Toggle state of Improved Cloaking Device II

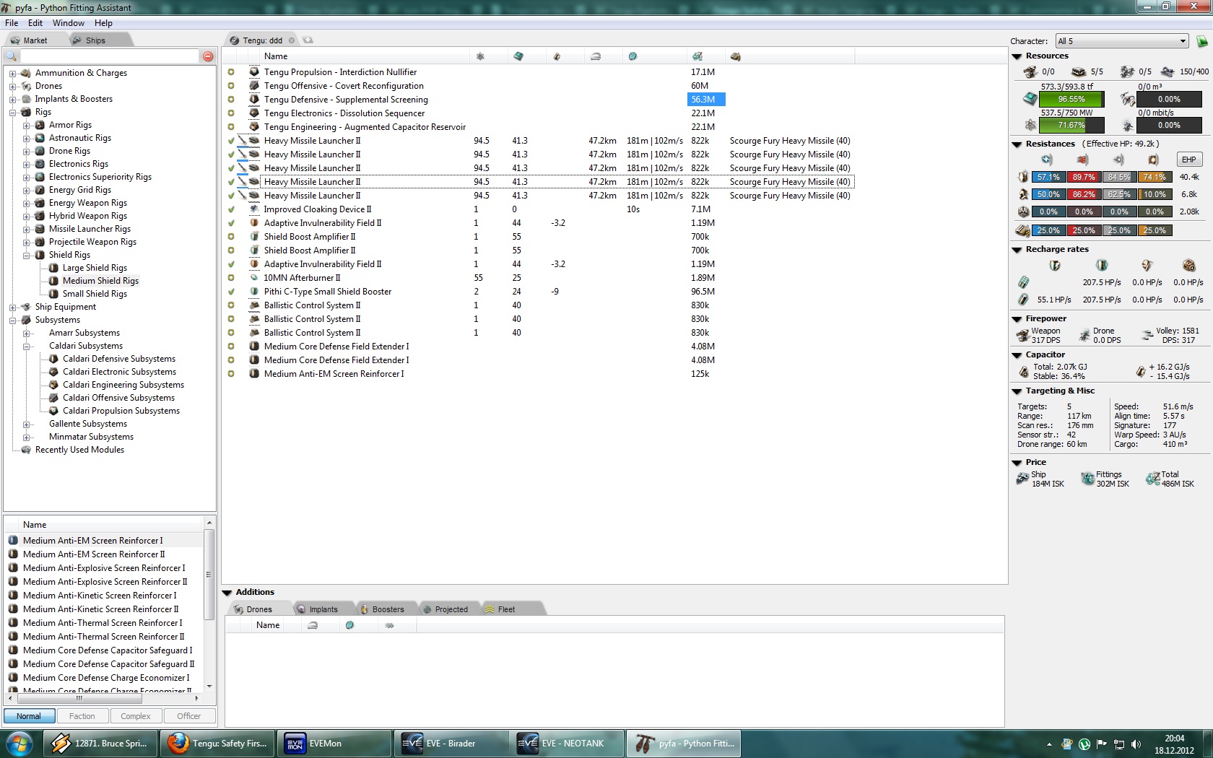tap(231, 209)
